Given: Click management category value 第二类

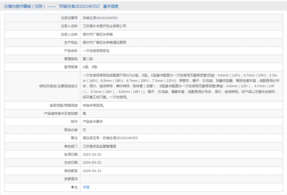Looking at the screenshot, I should (x=88, y=59).
